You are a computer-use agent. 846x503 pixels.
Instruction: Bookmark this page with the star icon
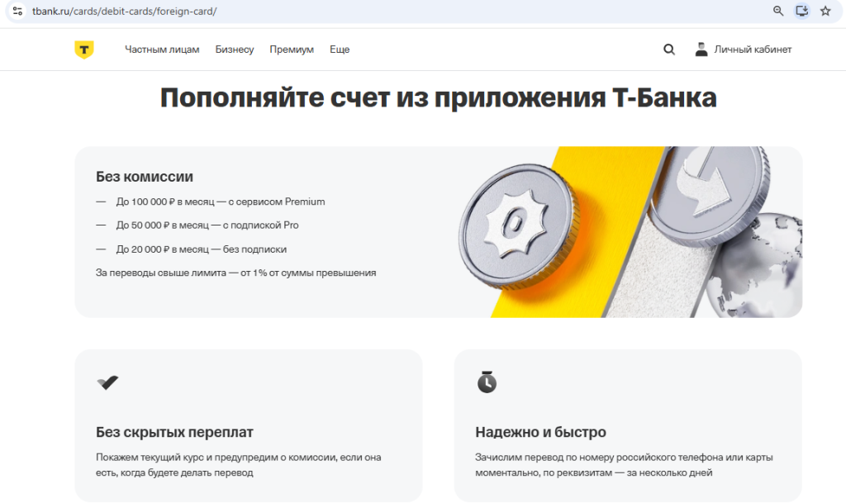[825, 11]
